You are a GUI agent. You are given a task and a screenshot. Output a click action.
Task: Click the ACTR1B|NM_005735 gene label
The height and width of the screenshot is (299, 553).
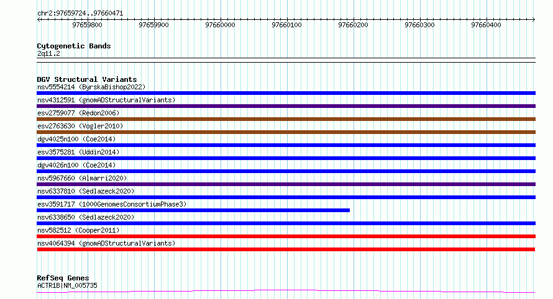(x=67, y=285)
